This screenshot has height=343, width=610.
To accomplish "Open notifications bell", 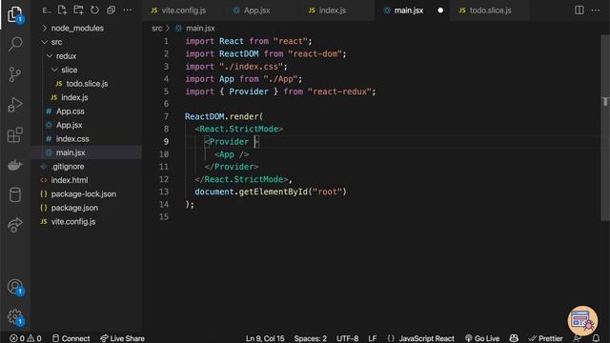I will (x=596, y=338).
